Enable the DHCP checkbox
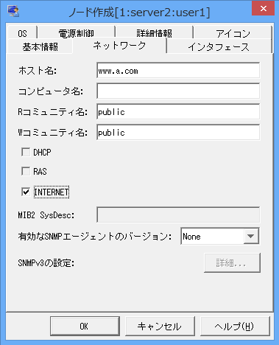279x345 pixels. (x=26, y=152)
